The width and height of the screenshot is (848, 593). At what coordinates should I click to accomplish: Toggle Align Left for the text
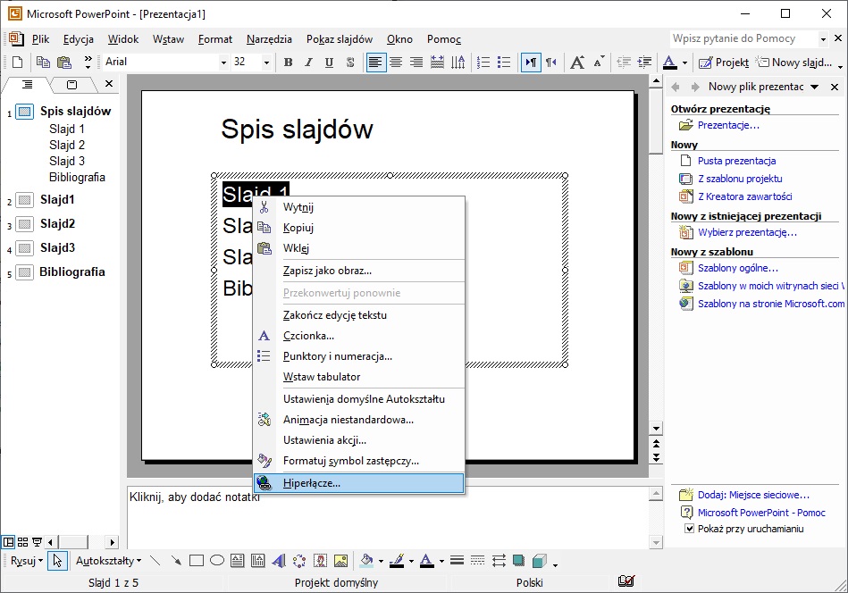375,63
